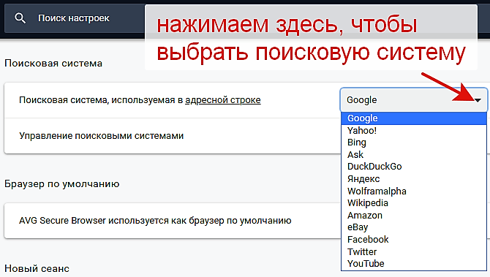Choose Amazon from the dropdown options
This screenshot has height=277, width=490.
point(414,216)
